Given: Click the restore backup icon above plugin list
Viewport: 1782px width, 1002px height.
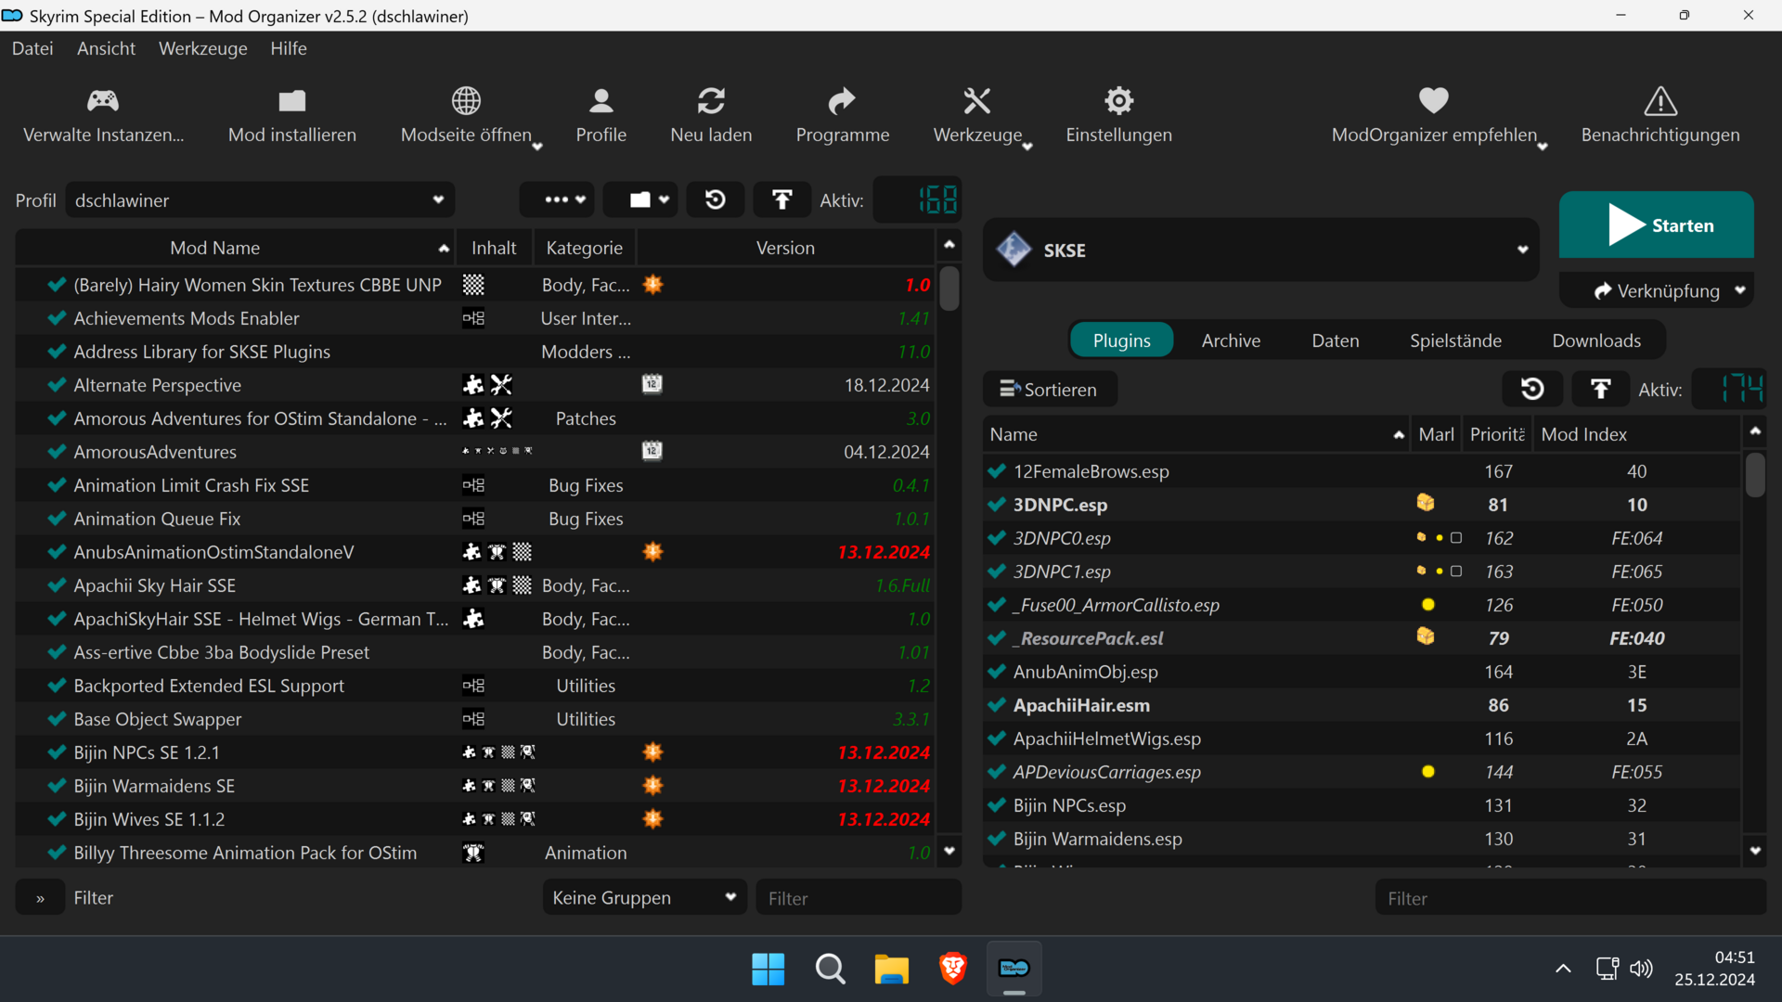Looking at the screenshot, I should [x=1532, y=389].
